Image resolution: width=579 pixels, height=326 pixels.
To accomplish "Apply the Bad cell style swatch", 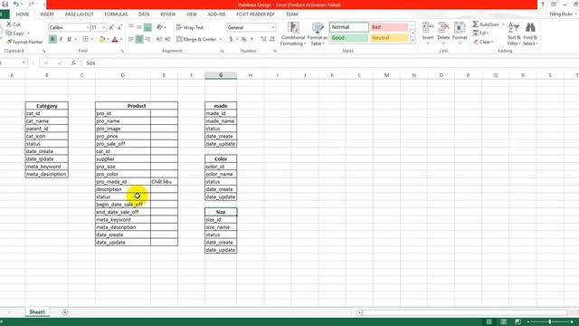I will [x=389, y=27].
